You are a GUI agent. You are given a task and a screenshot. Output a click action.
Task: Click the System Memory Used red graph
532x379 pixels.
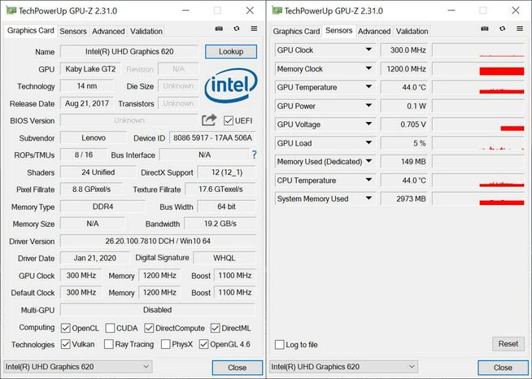pyautogui.click(x=501, y=203)
